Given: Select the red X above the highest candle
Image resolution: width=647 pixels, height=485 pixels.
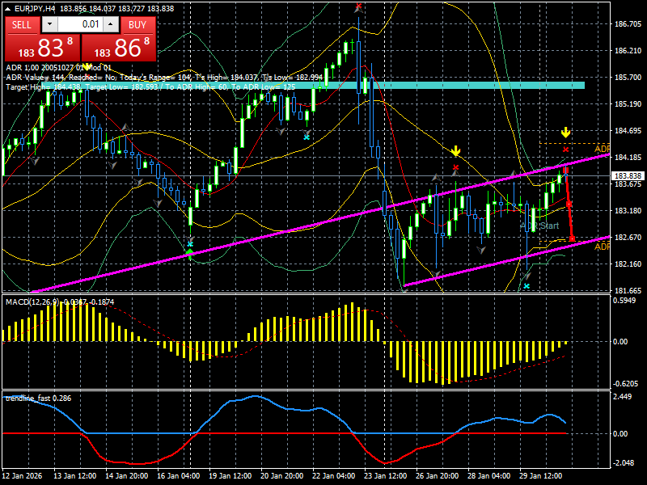Looking at the screenshot, I should tap(358, 6).
